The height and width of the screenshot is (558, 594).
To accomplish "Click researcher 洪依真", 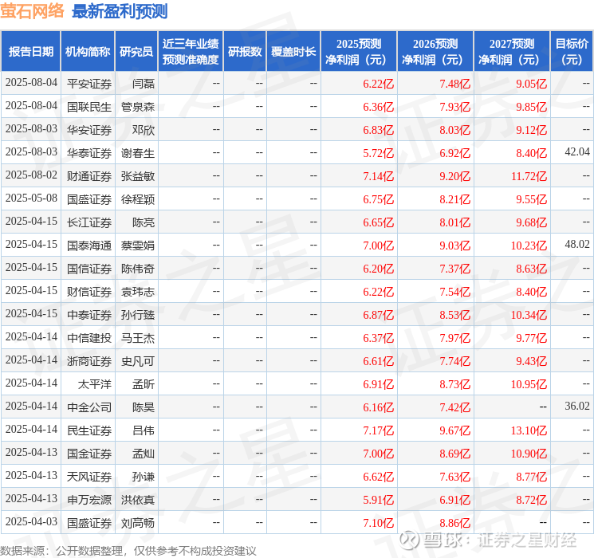I will point(137,500).
